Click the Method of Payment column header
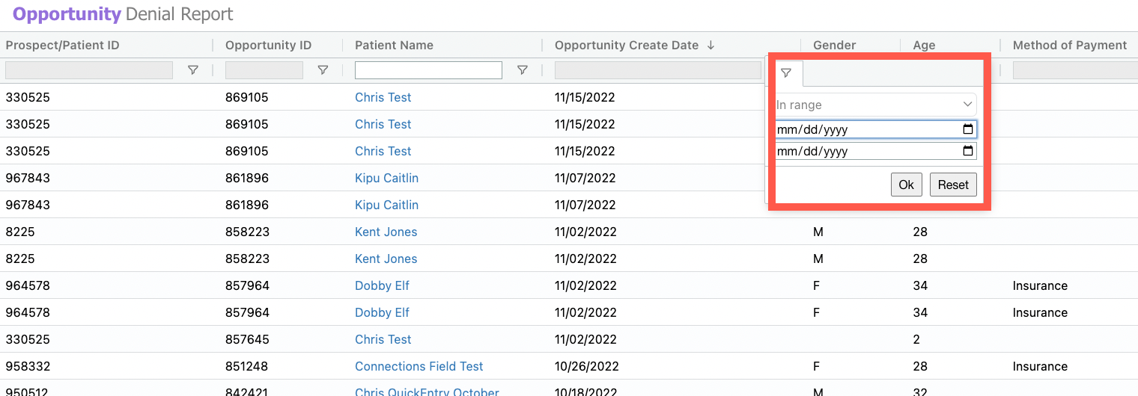The width and height of the screenshot is (1138, 396). [1069, 46]
